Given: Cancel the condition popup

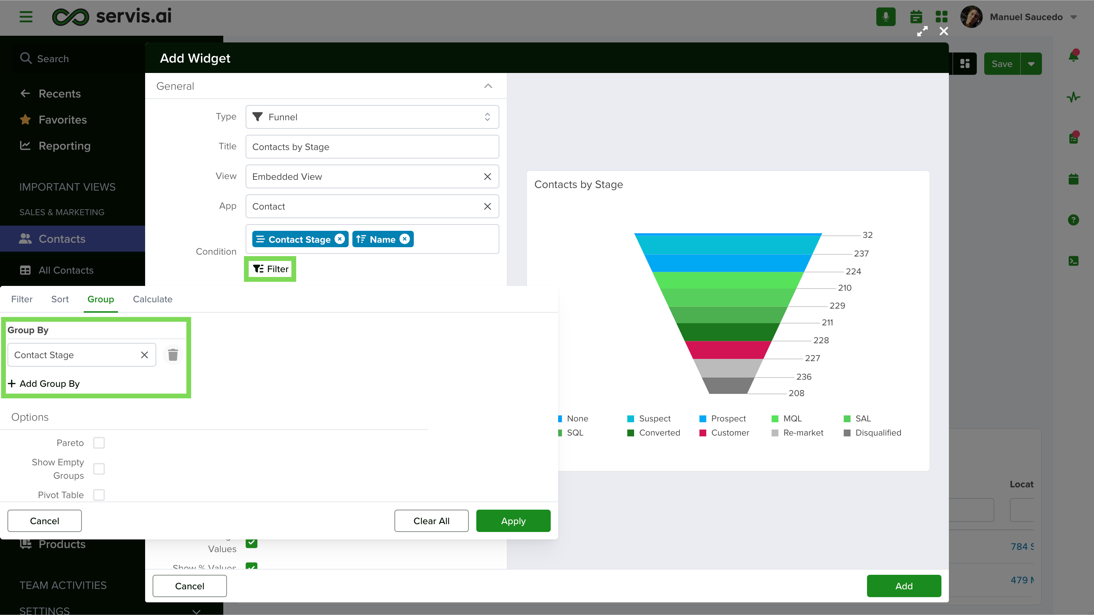Looking at the screenshot, I should pyautogui.click(x=45, y=521).
